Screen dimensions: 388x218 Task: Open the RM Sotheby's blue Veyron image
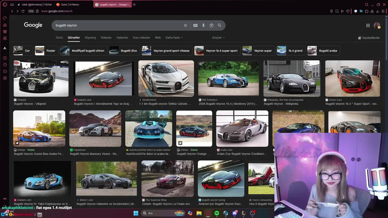click(229, 78)
